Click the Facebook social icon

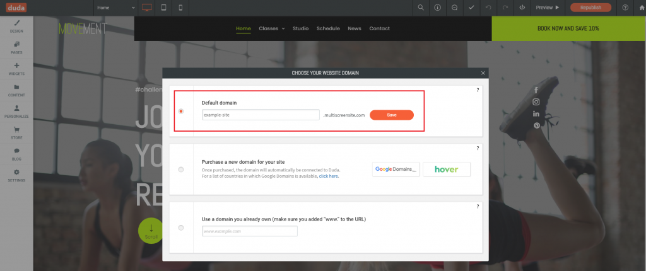point(536,90)
